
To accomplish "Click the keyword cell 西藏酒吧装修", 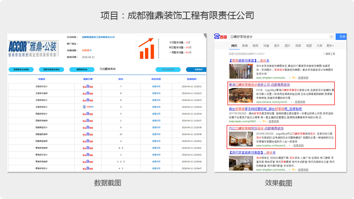I will click(41, 134).
